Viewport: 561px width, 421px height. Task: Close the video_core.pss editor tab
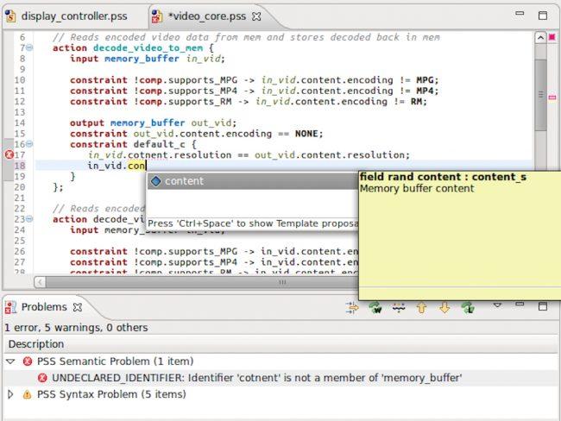pos(256,16)
